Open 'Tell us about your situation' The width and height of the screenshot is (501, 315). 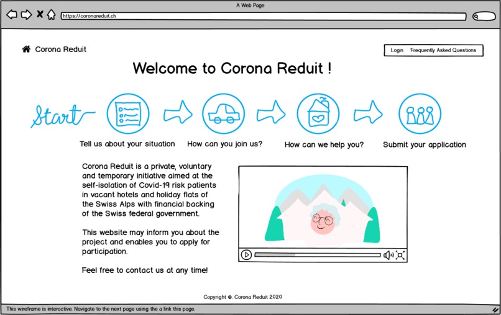pyautogui.click(x=127, y=144)
